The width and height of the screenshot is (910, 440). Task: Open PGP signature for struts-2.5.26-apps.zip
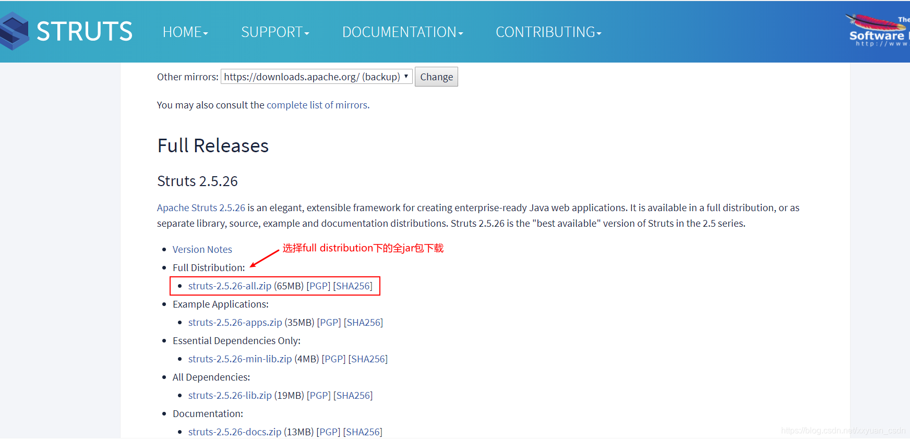pyautogui.click(x=329, y=322)
